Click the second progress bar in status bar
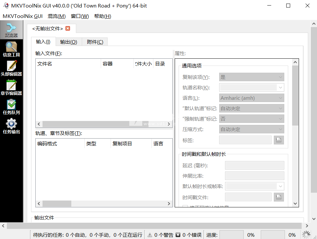 click(x=273, y=235)
